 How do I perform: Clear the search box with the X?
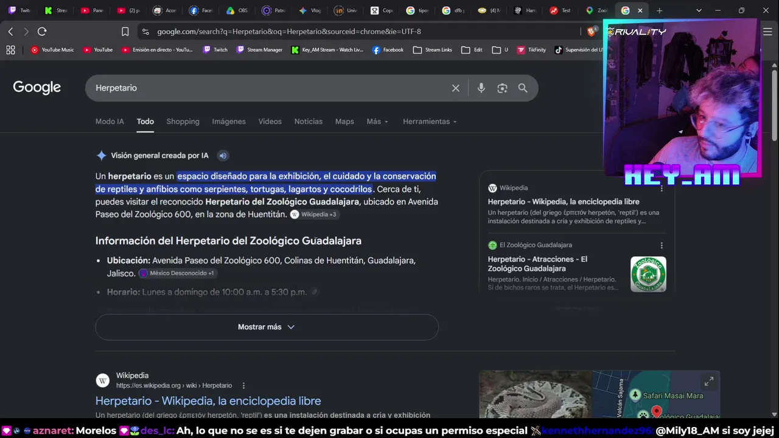coord(455,88)
